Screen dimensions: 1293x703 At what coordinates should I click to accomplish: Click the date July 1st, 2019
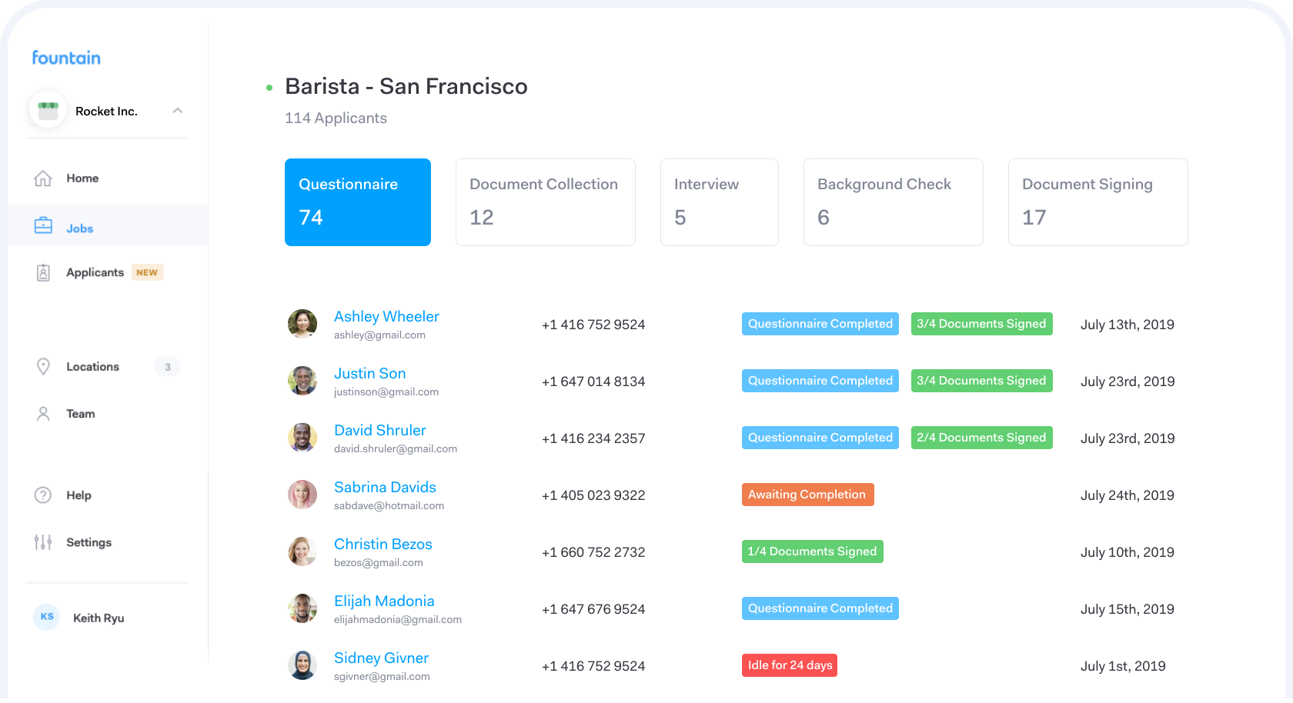(x=1123, y=666)
